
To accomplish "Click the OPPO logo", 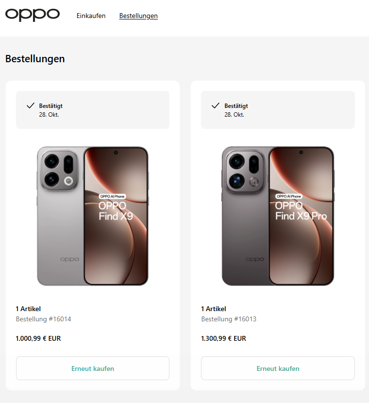I will click(33, 15).
